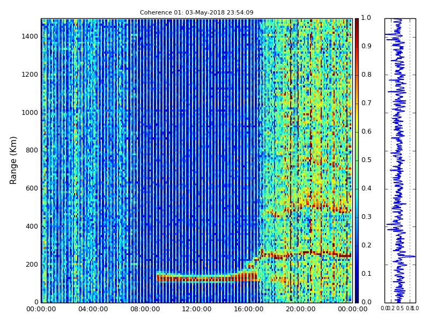Click the 1200 range tick label

click(x=30, y=75)
